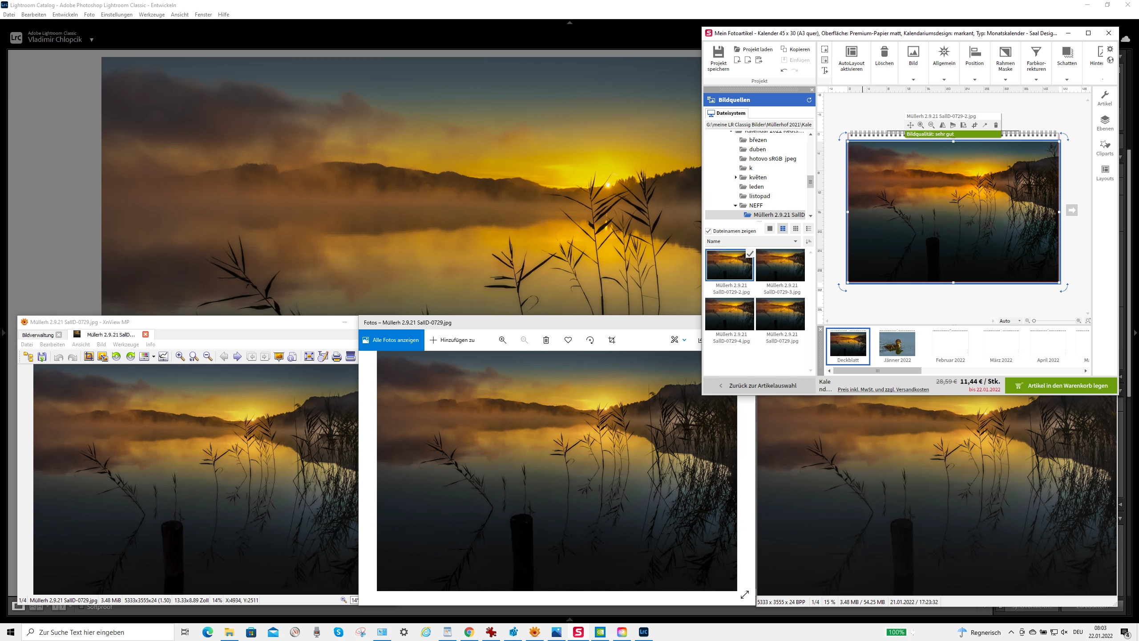Open the Entwickeln menu in Lightroom
Viewport: 1139px width, 641px height.
click(x=65, y=15)
